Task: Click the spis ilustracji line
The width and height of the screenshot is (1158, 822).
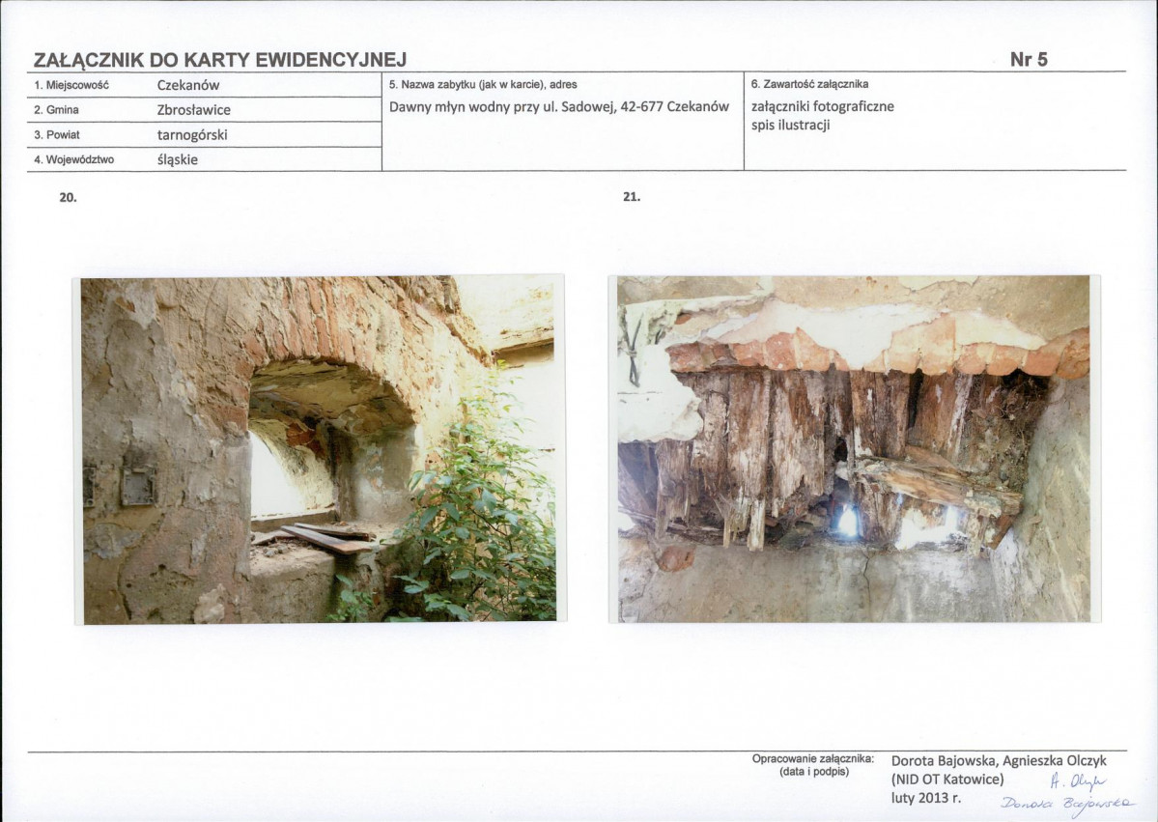Action: [x=790, y=125]
